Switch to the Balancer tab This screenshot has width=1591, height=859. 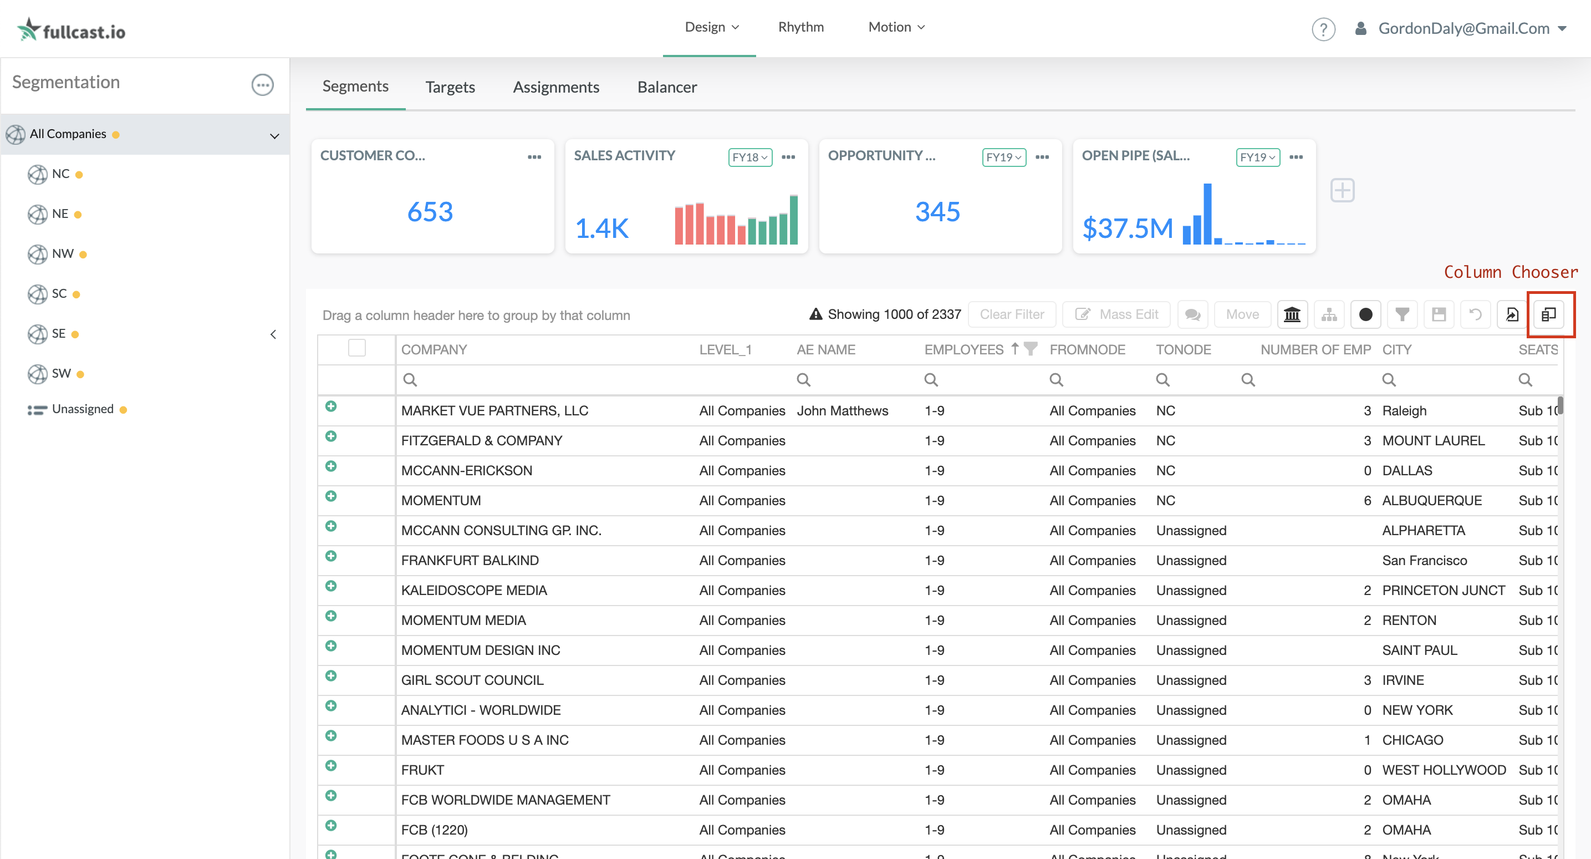(667, 87)
